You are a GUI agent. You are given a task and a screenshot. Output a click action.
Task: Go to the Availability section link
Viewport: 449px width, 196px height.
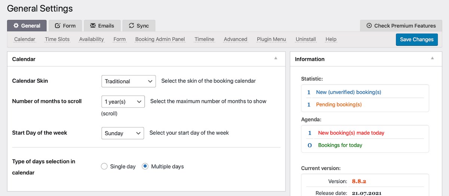pyautogui.click(x=91, y=39)
